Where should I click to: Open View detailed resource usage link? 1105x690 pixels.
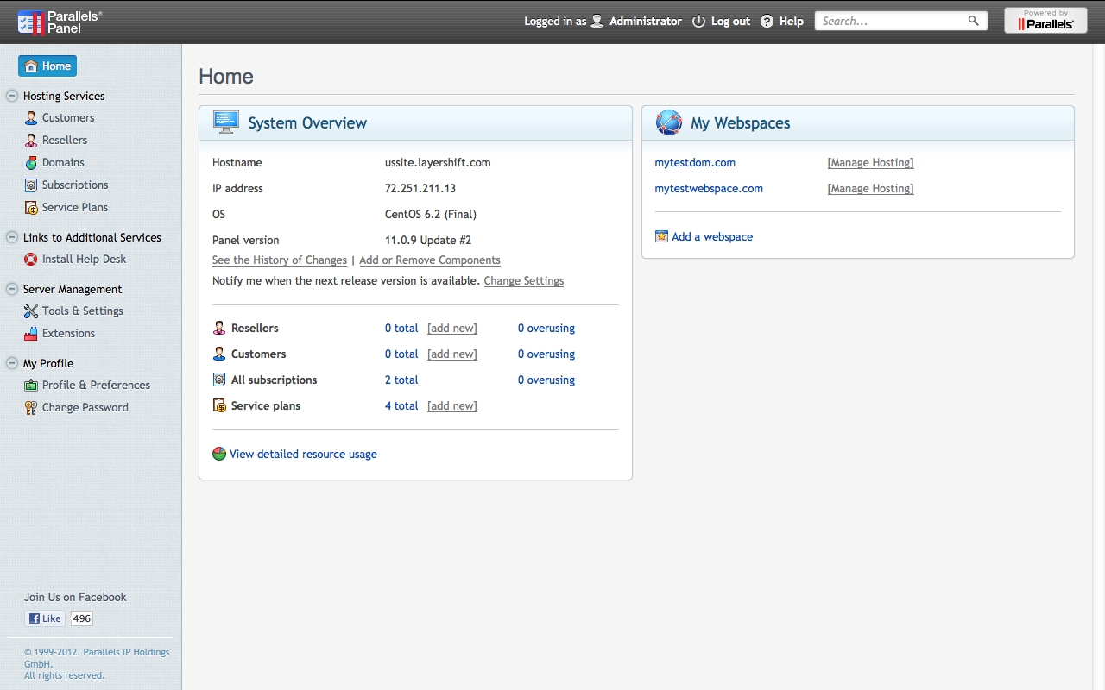coord(303,455)
